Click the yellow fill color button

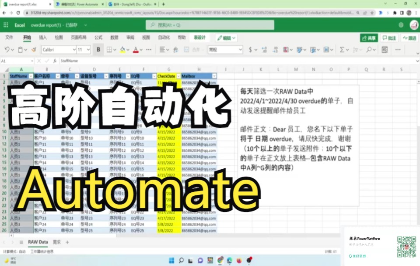(x=122, y=50)
